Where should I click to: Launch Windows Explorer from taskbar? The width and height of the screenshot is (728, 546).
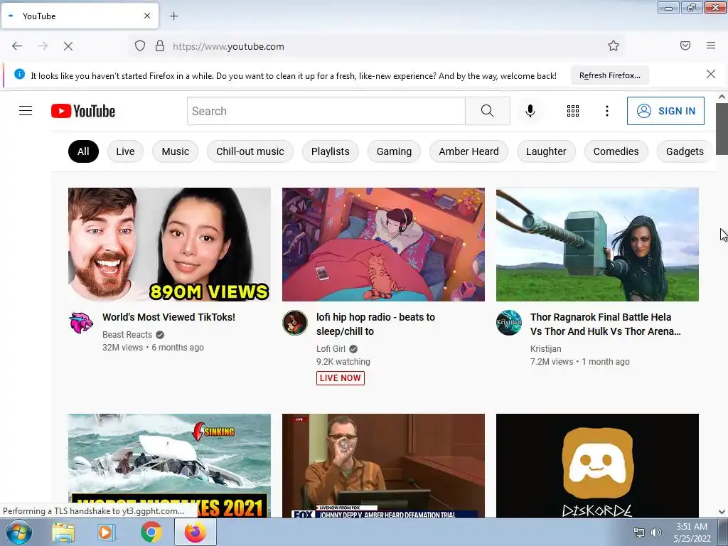point(63,532)
